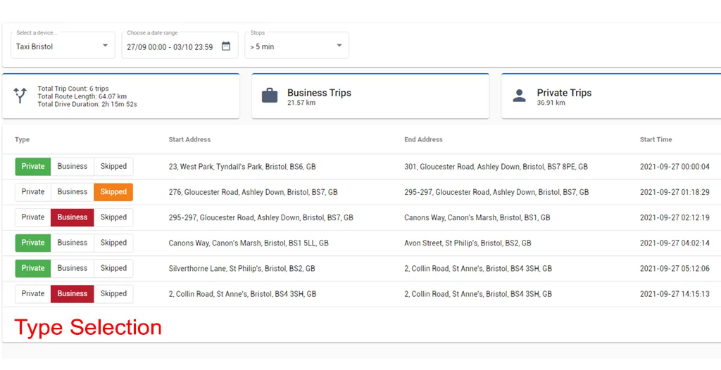
Task: Click start address 295-297, Gloucester Road
Action: tap(261, 217)
